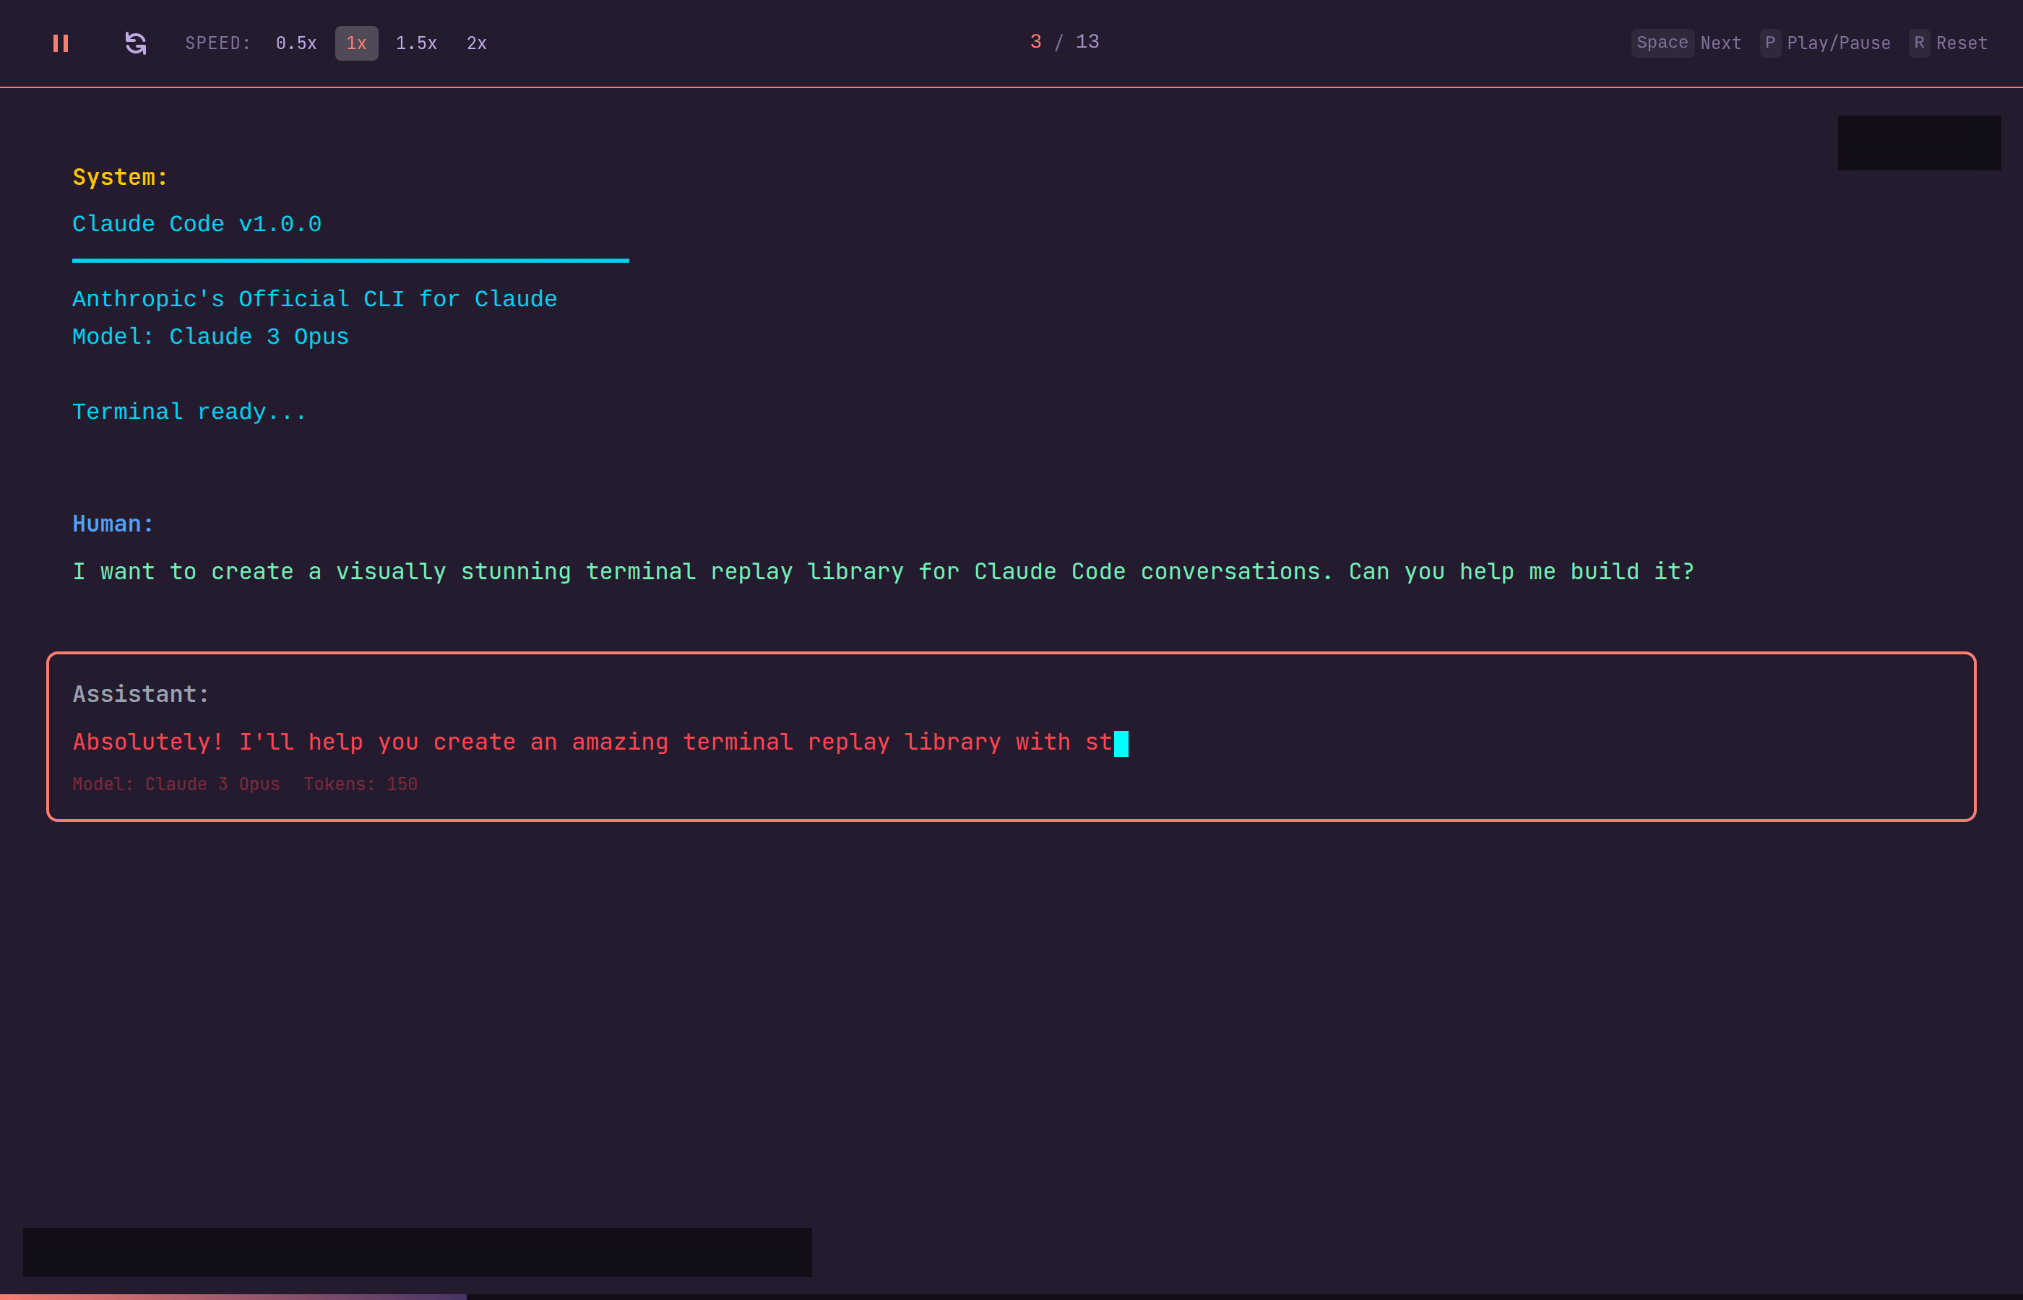Click the assistant footer Model: Claude 3 Opus
Screen dimensions: 2023x1300
(176, 784)
